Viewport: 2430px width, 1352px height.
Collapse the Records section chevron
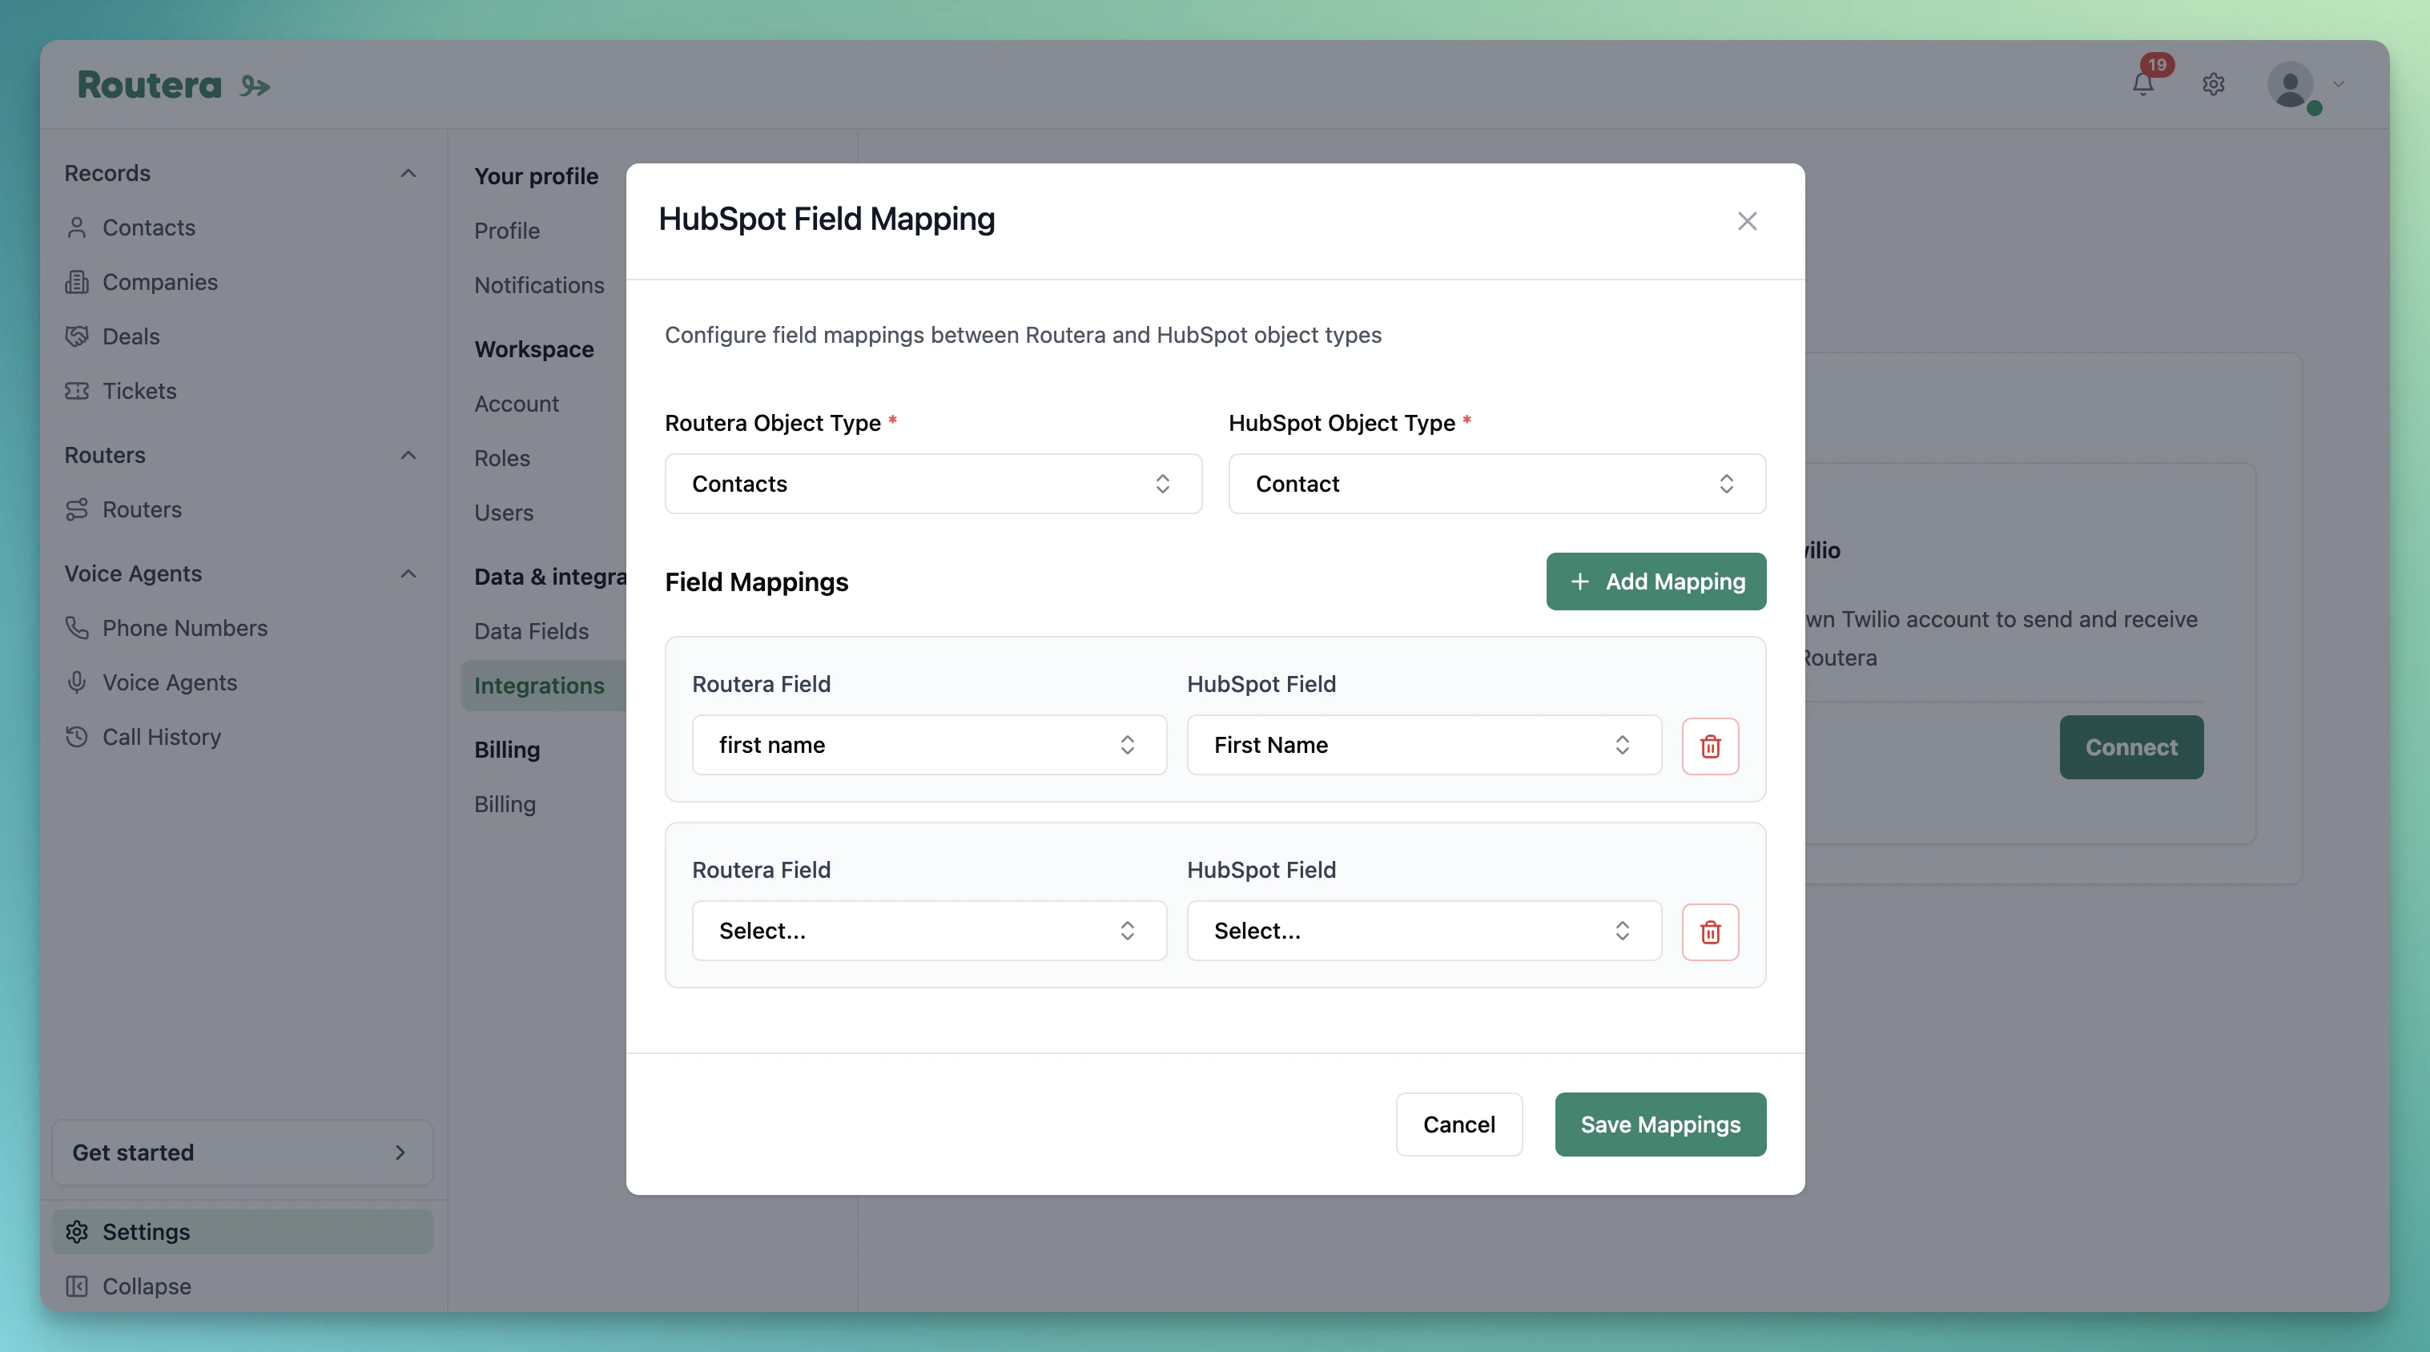point(408,174)
